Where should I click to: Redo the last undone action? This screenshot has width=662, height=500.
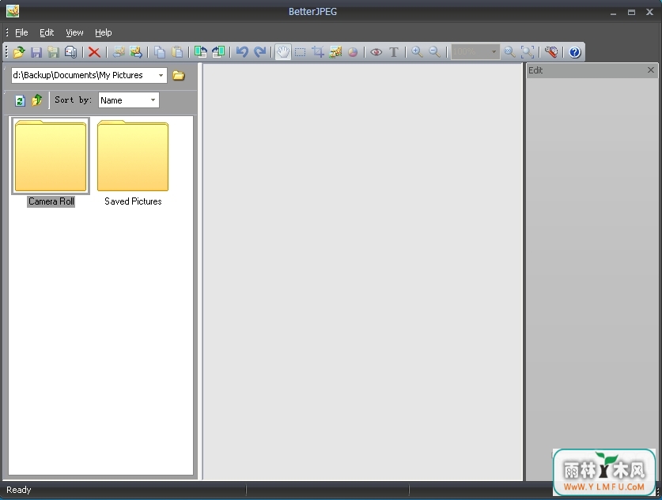click(x=259, y=52)
